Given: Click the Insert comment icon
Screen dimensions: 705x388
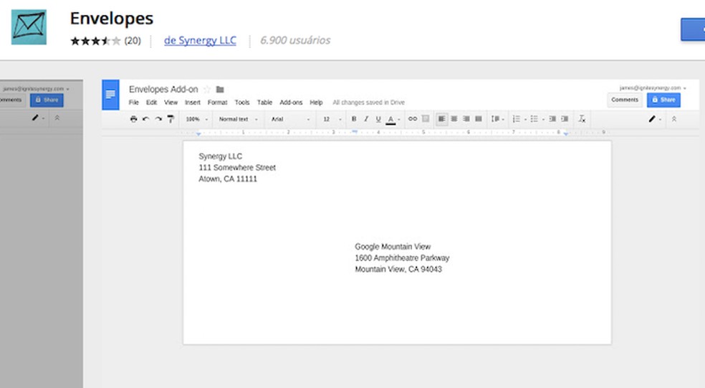Looking at the screenshot, I should pyautogui.click(x=426, y=119).
